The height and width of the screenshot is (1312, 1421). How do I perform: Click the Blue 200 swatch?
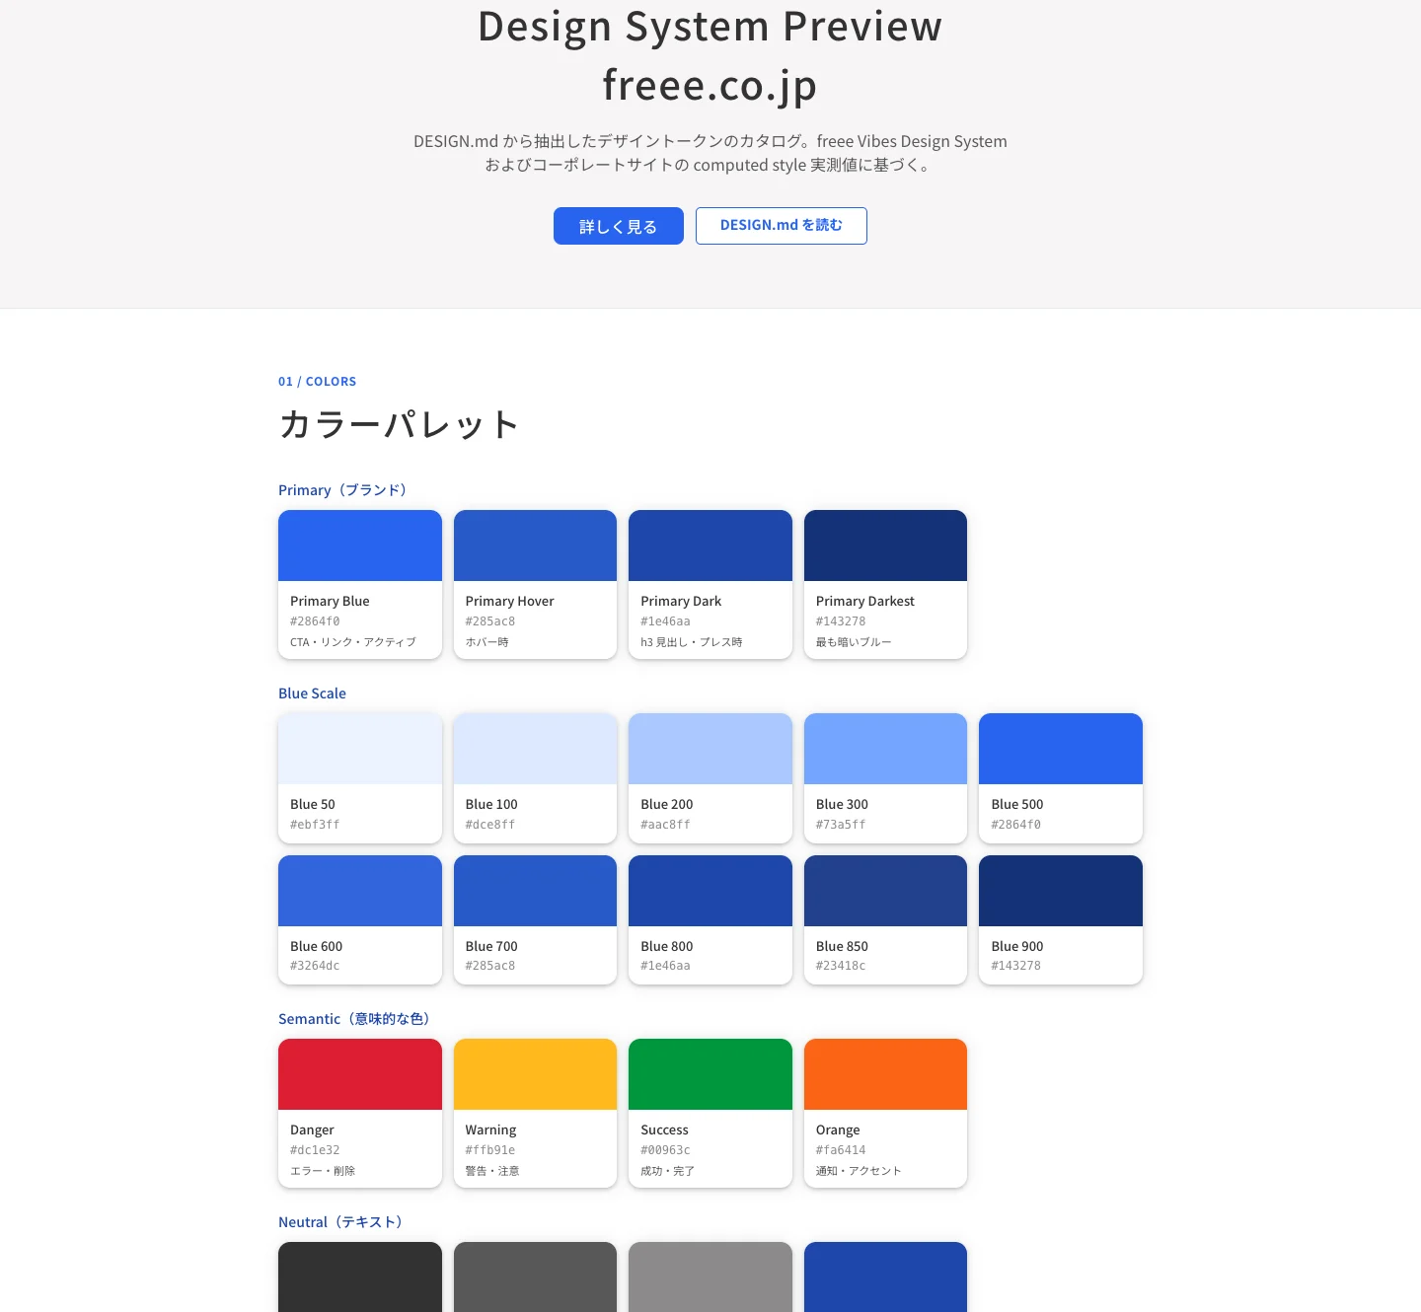(710, 778)
